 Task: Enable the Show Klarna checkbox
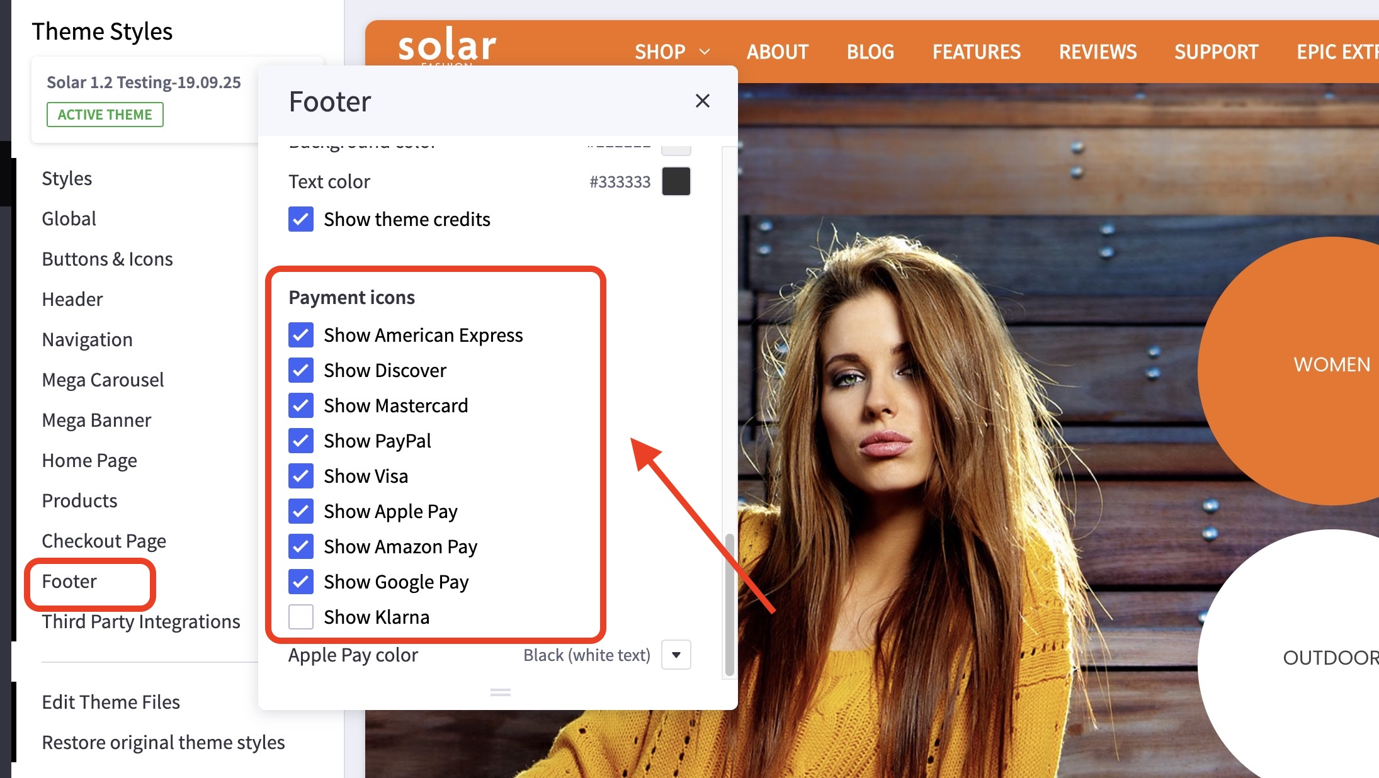(301, 617)
